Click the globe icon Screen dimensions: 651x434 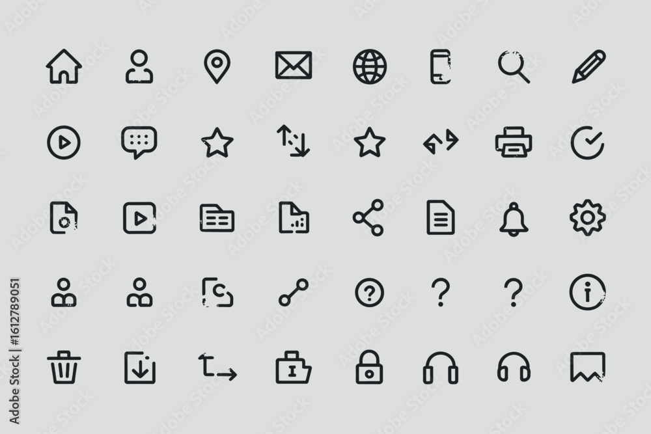point(370,66)
